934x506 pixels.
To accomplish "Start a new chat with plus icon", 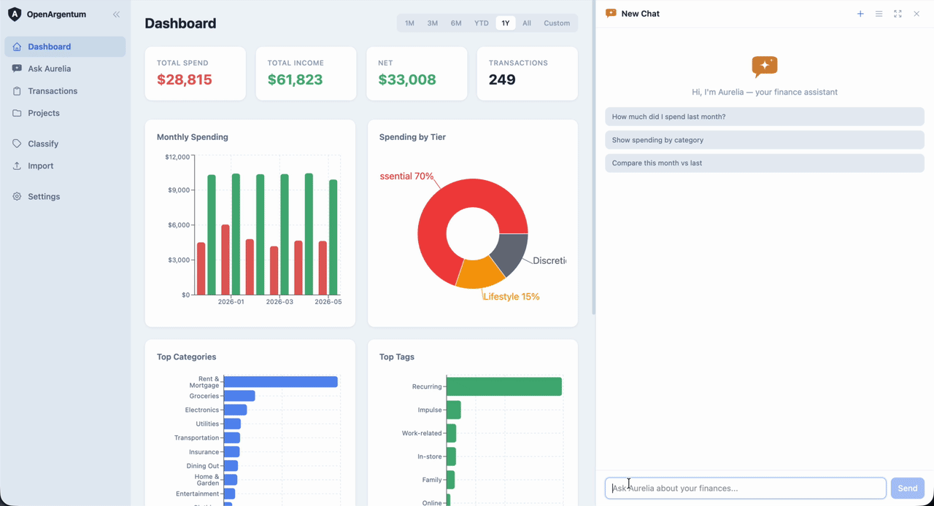I will (860, 14).
